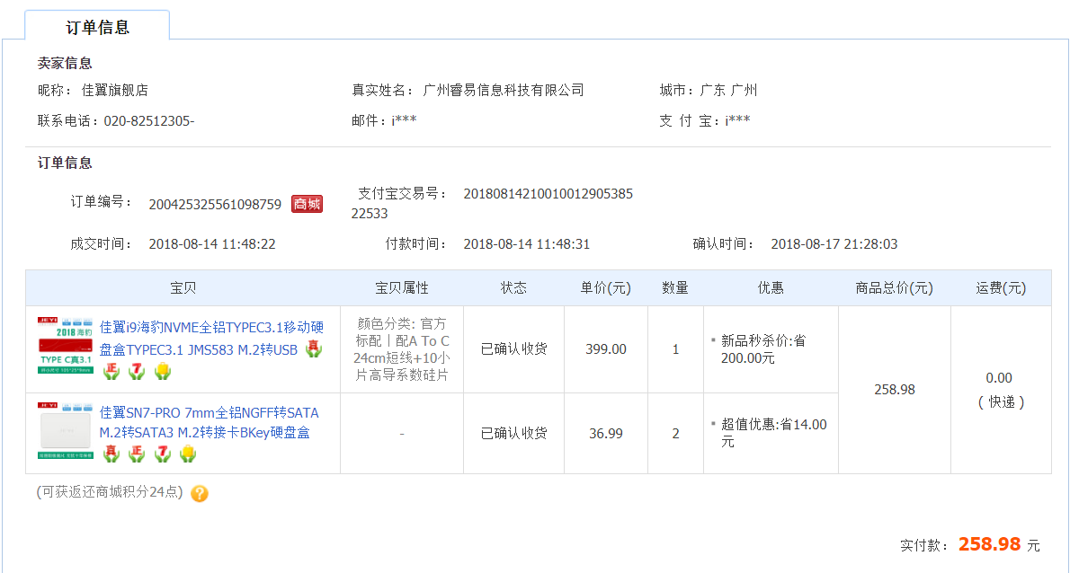1070x573 pixels.
Task: Click the 宝贝 column header
Action: (183, 288)
